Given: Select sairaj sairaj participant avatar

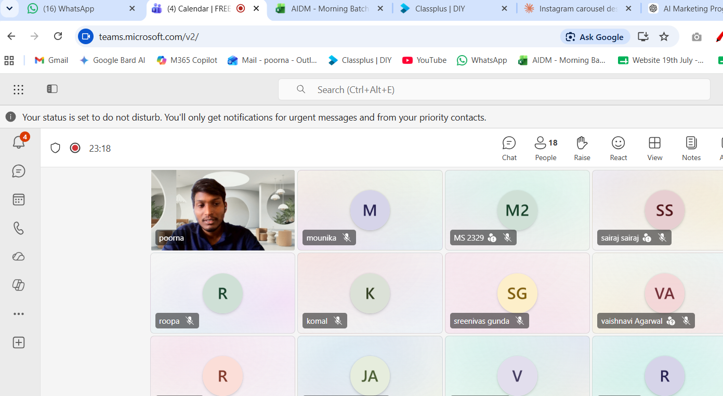Looking at the screenshot, I should tap(664, 210).
